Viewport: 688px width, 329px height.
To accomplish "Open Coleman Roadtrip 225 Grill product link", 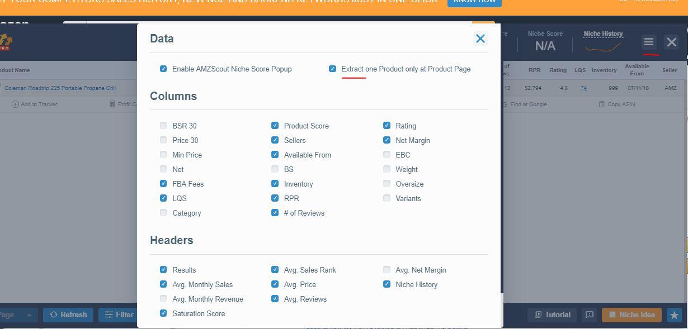I will [60, 88].
